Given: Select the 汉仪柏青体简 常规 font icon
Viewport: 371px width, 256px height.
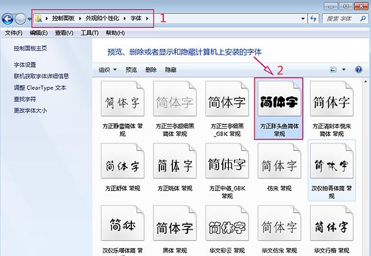Looking at the screenshot, I should click(332, 161).
